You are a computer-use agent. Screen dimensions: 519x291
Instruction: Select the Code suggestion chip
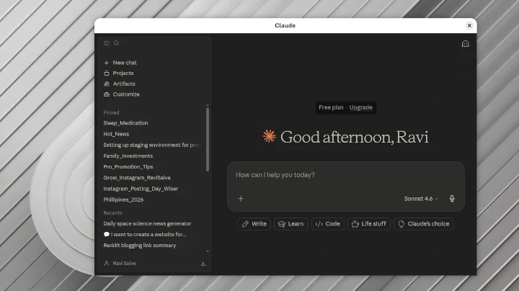pos(328,224)
